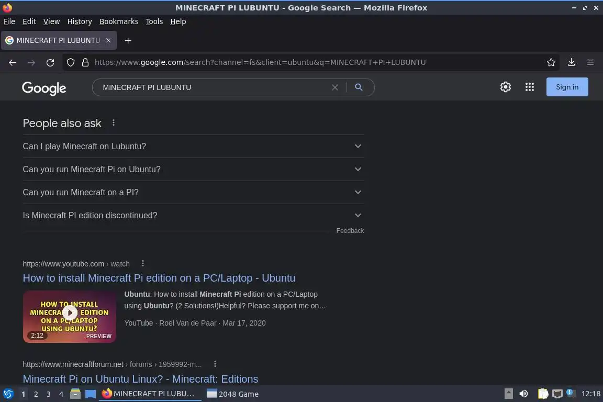Open Google quick settings gear

[x=505, y=87]
